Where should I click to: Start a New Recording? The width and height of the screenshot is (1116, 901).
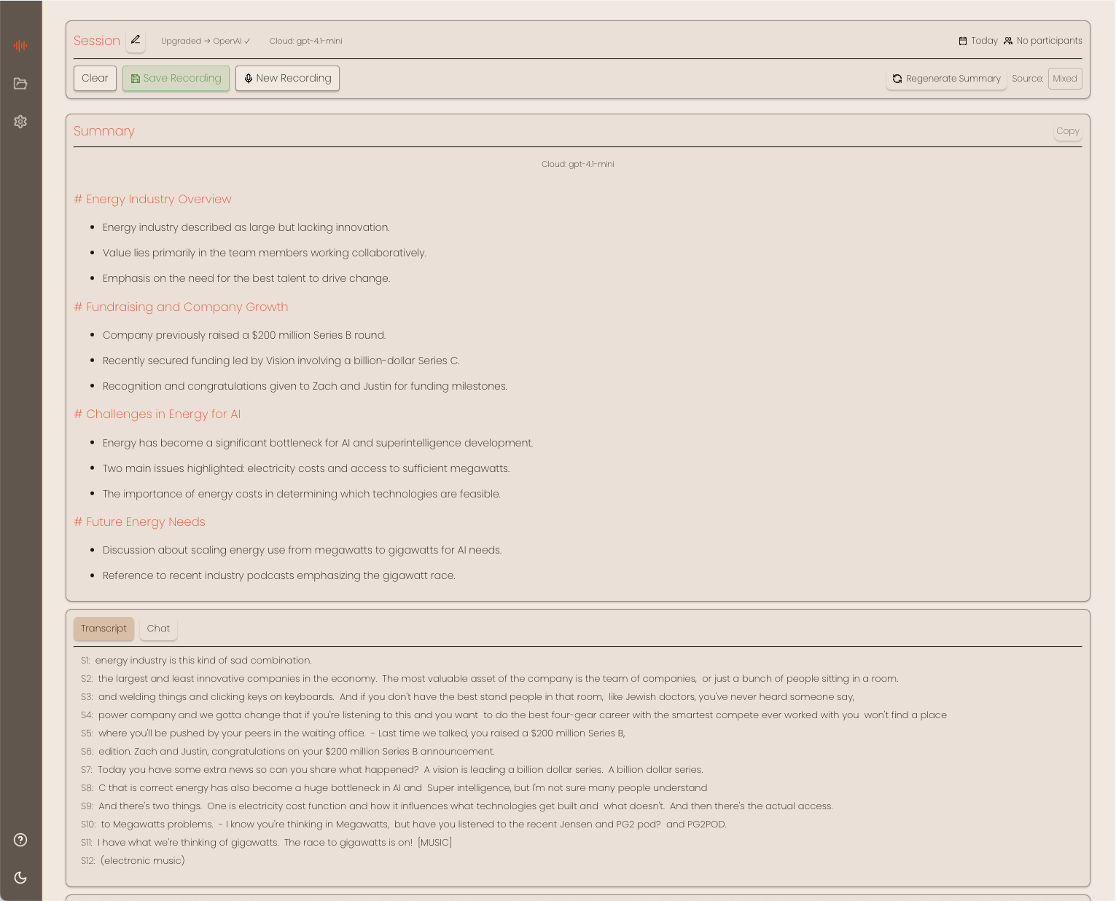(x=287, y=78)
